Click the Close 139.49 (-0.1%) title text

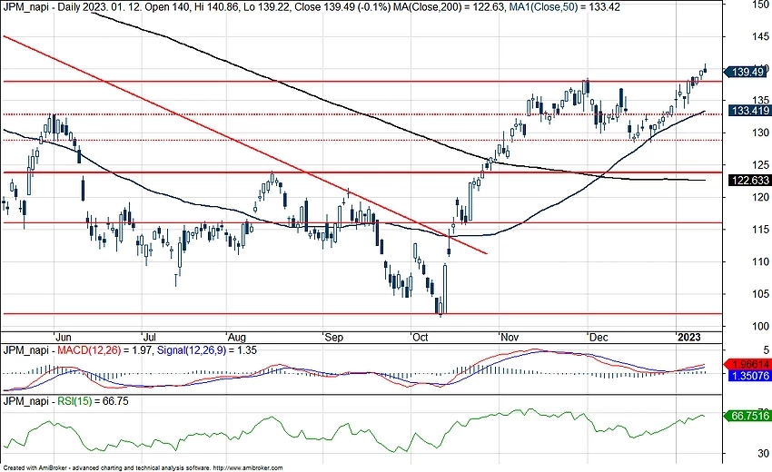point(342,7)
